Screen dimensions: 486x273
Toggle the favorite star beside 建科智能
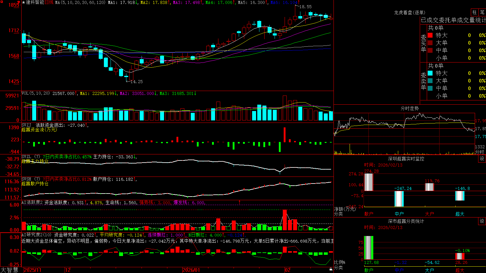click(x=24, y=2)
